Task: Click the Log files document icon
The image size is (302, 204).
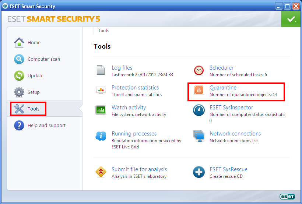Action: (101, 70)
